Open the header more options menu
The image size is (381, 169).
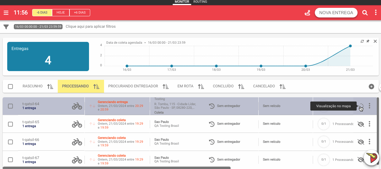(x=376, y=13)
